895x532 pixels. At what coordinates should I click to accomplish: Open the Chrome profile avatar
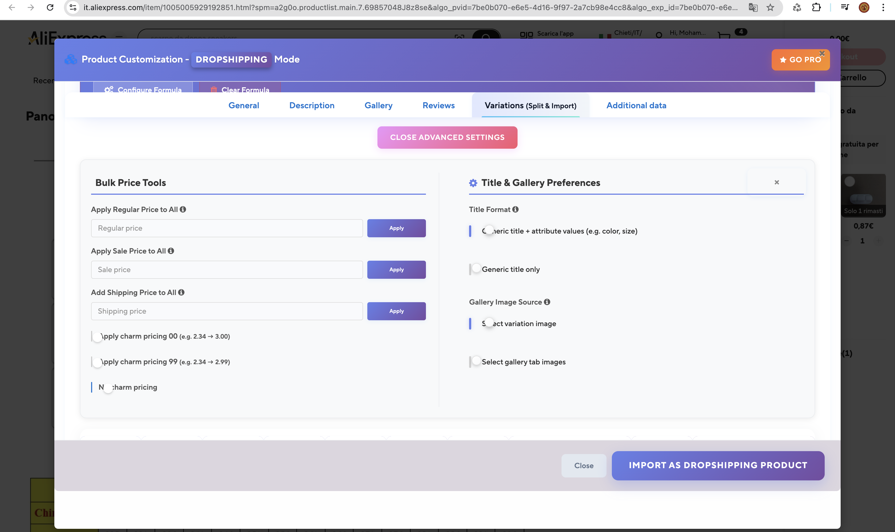point(864,7)
